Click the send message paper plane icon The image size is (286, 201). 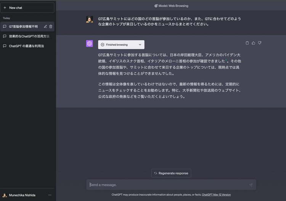point(251,185)
